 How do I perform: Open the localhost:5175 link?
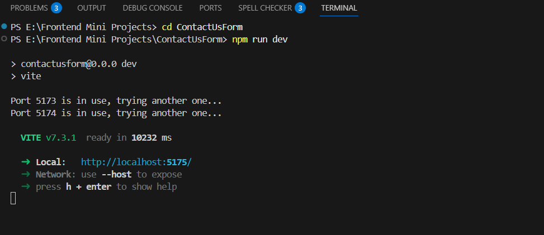[136, 162]
